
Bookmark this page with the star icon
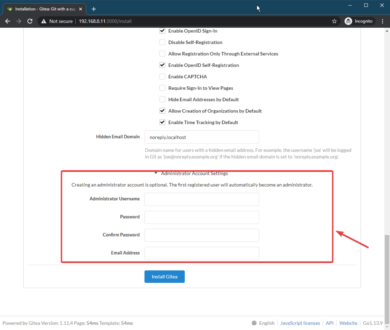[334, 21]
